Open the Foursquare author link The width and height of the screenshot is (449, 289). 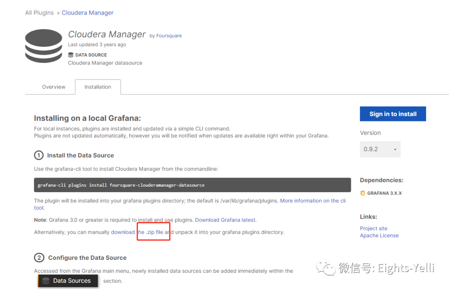pos(169,36)
